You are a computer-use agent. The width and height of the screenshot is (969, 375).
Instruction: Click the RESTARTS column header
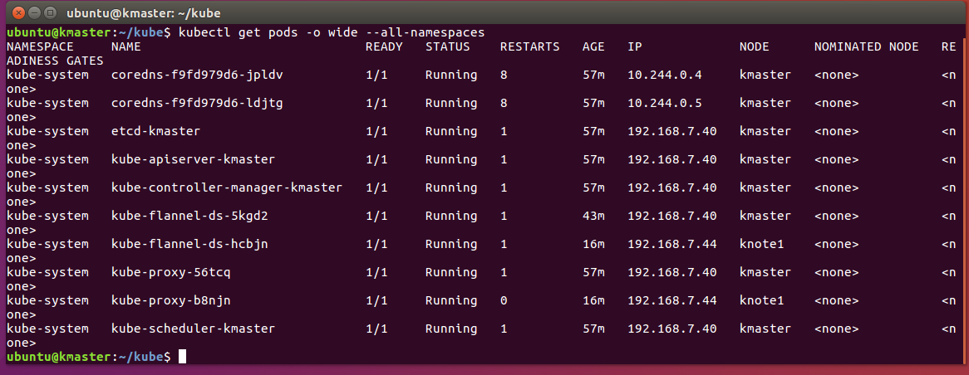(x=529, y=46)
